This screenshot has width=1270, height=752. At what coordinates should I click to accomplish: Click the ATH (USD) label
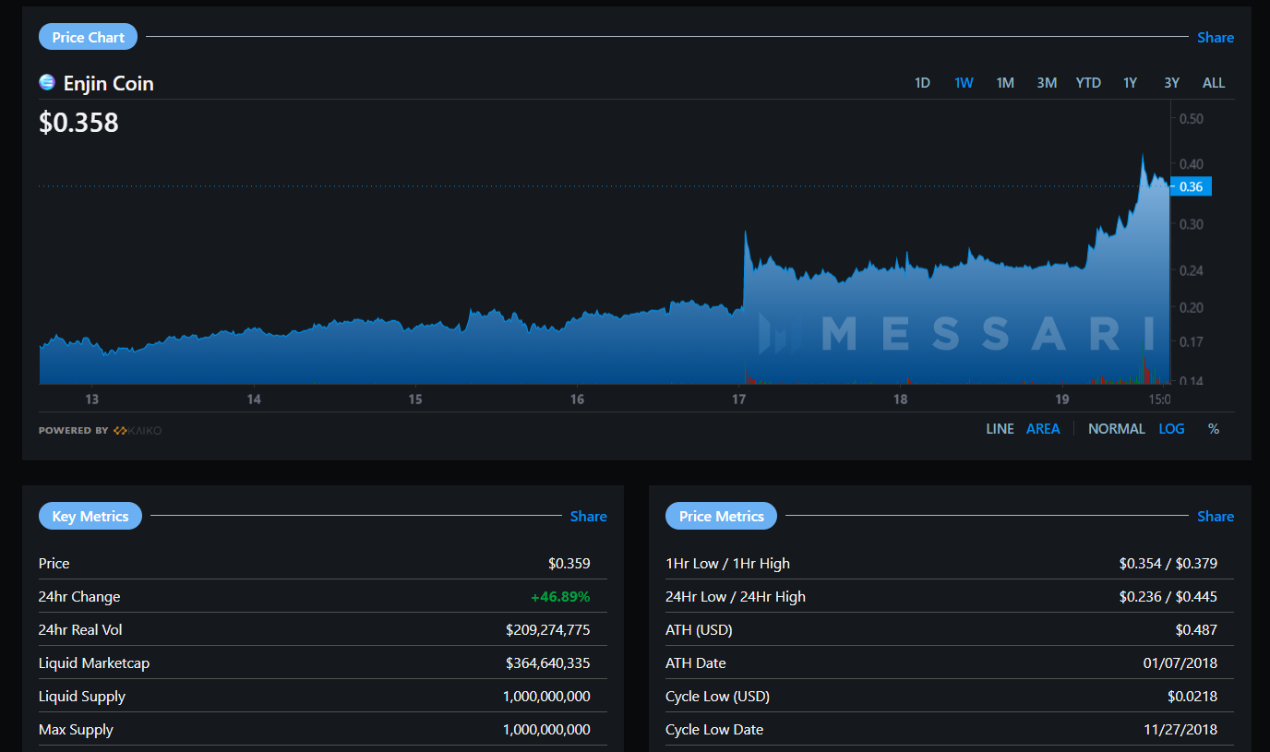[x=699, y=630]
